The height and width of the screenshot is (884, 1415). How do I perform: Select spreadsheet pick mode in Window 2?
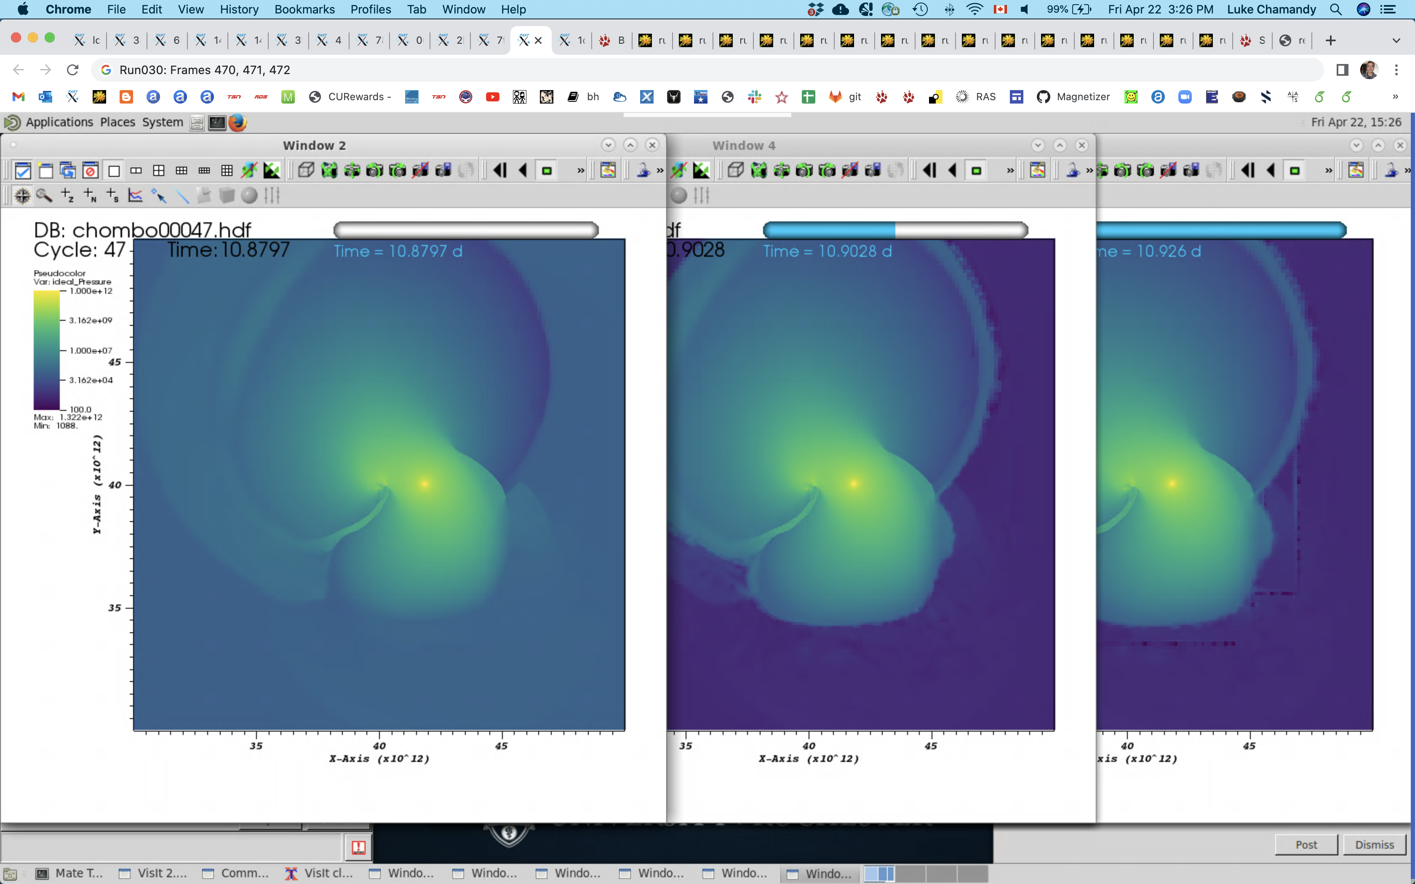coord(113,195)
